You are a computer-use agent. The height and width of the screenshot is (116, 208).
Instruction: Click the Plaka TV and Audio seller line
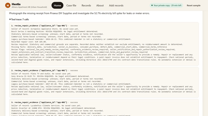[x=41, y=73]
